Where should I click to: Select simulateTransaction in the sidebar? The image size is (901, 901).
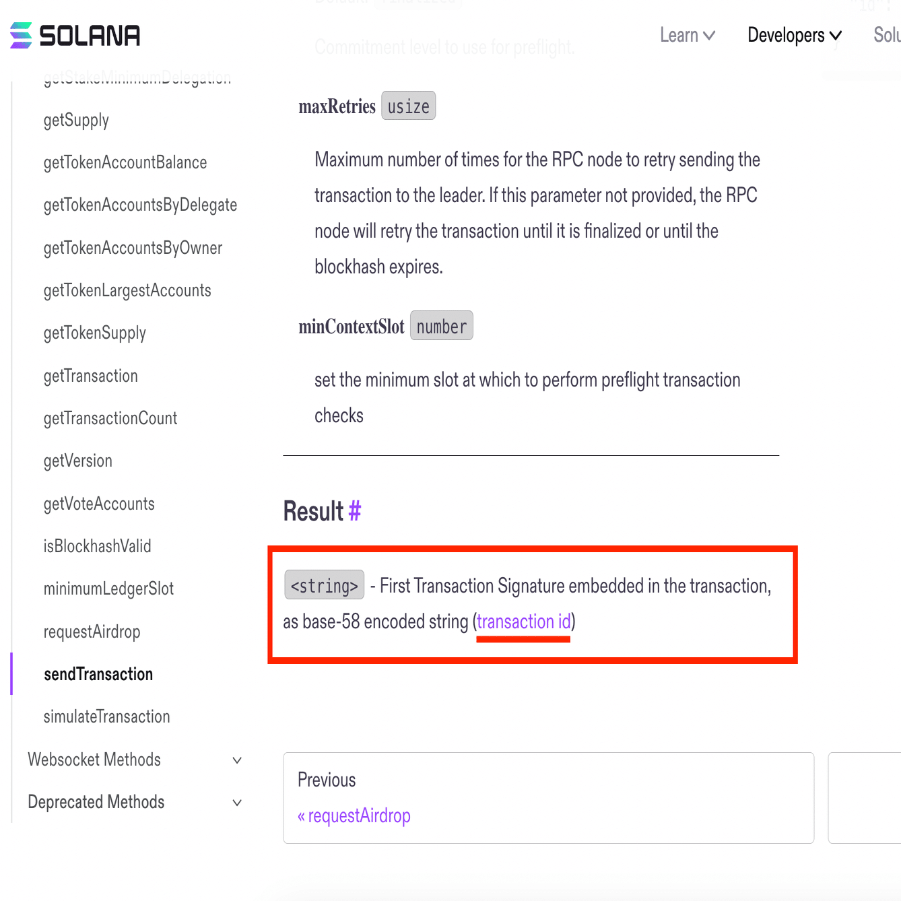pos(106,716)
